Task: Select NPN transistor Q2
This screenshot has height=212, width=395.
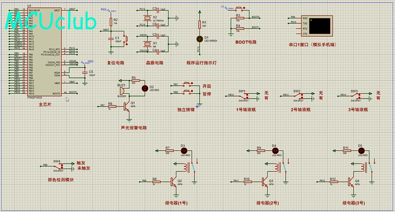Action: pos(174,182)
